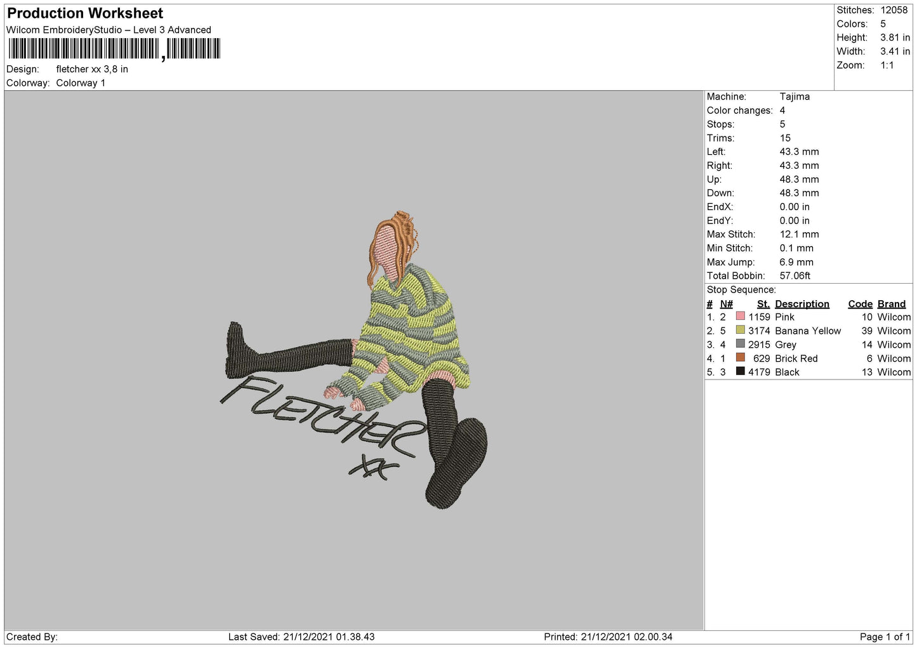Click the Banana Yellow color swatch
917x648 pixels.
[740, 330]
